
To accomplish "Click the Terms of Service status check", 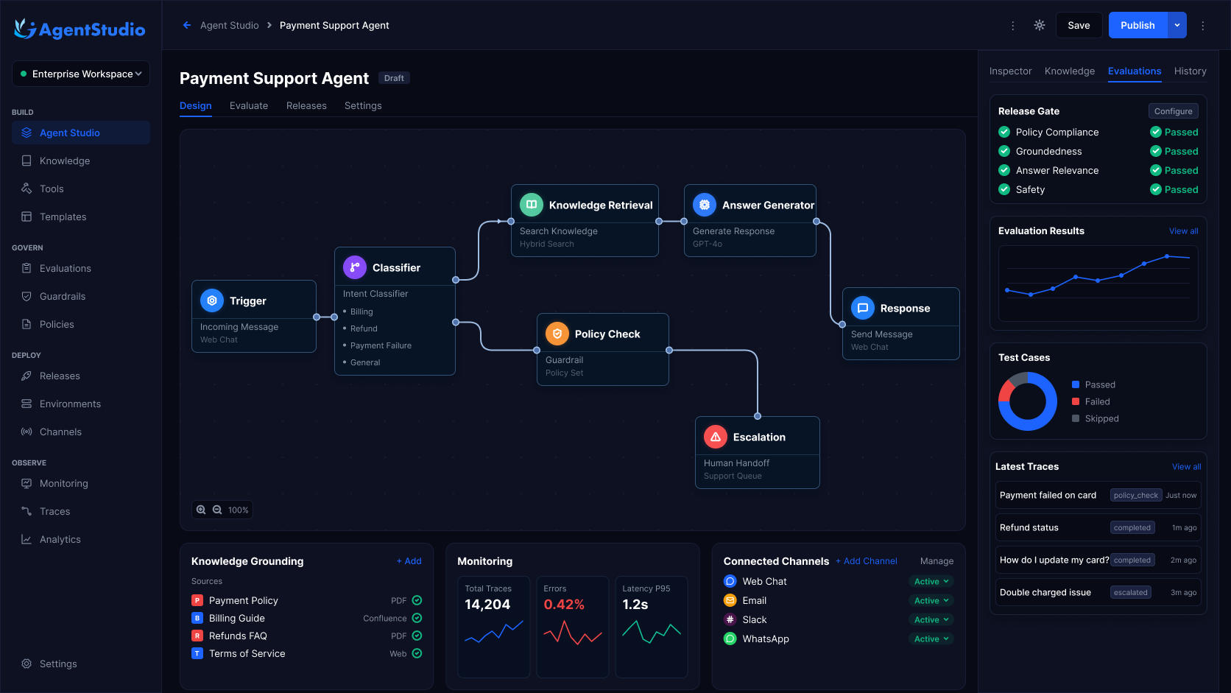I will pos(417,653).
